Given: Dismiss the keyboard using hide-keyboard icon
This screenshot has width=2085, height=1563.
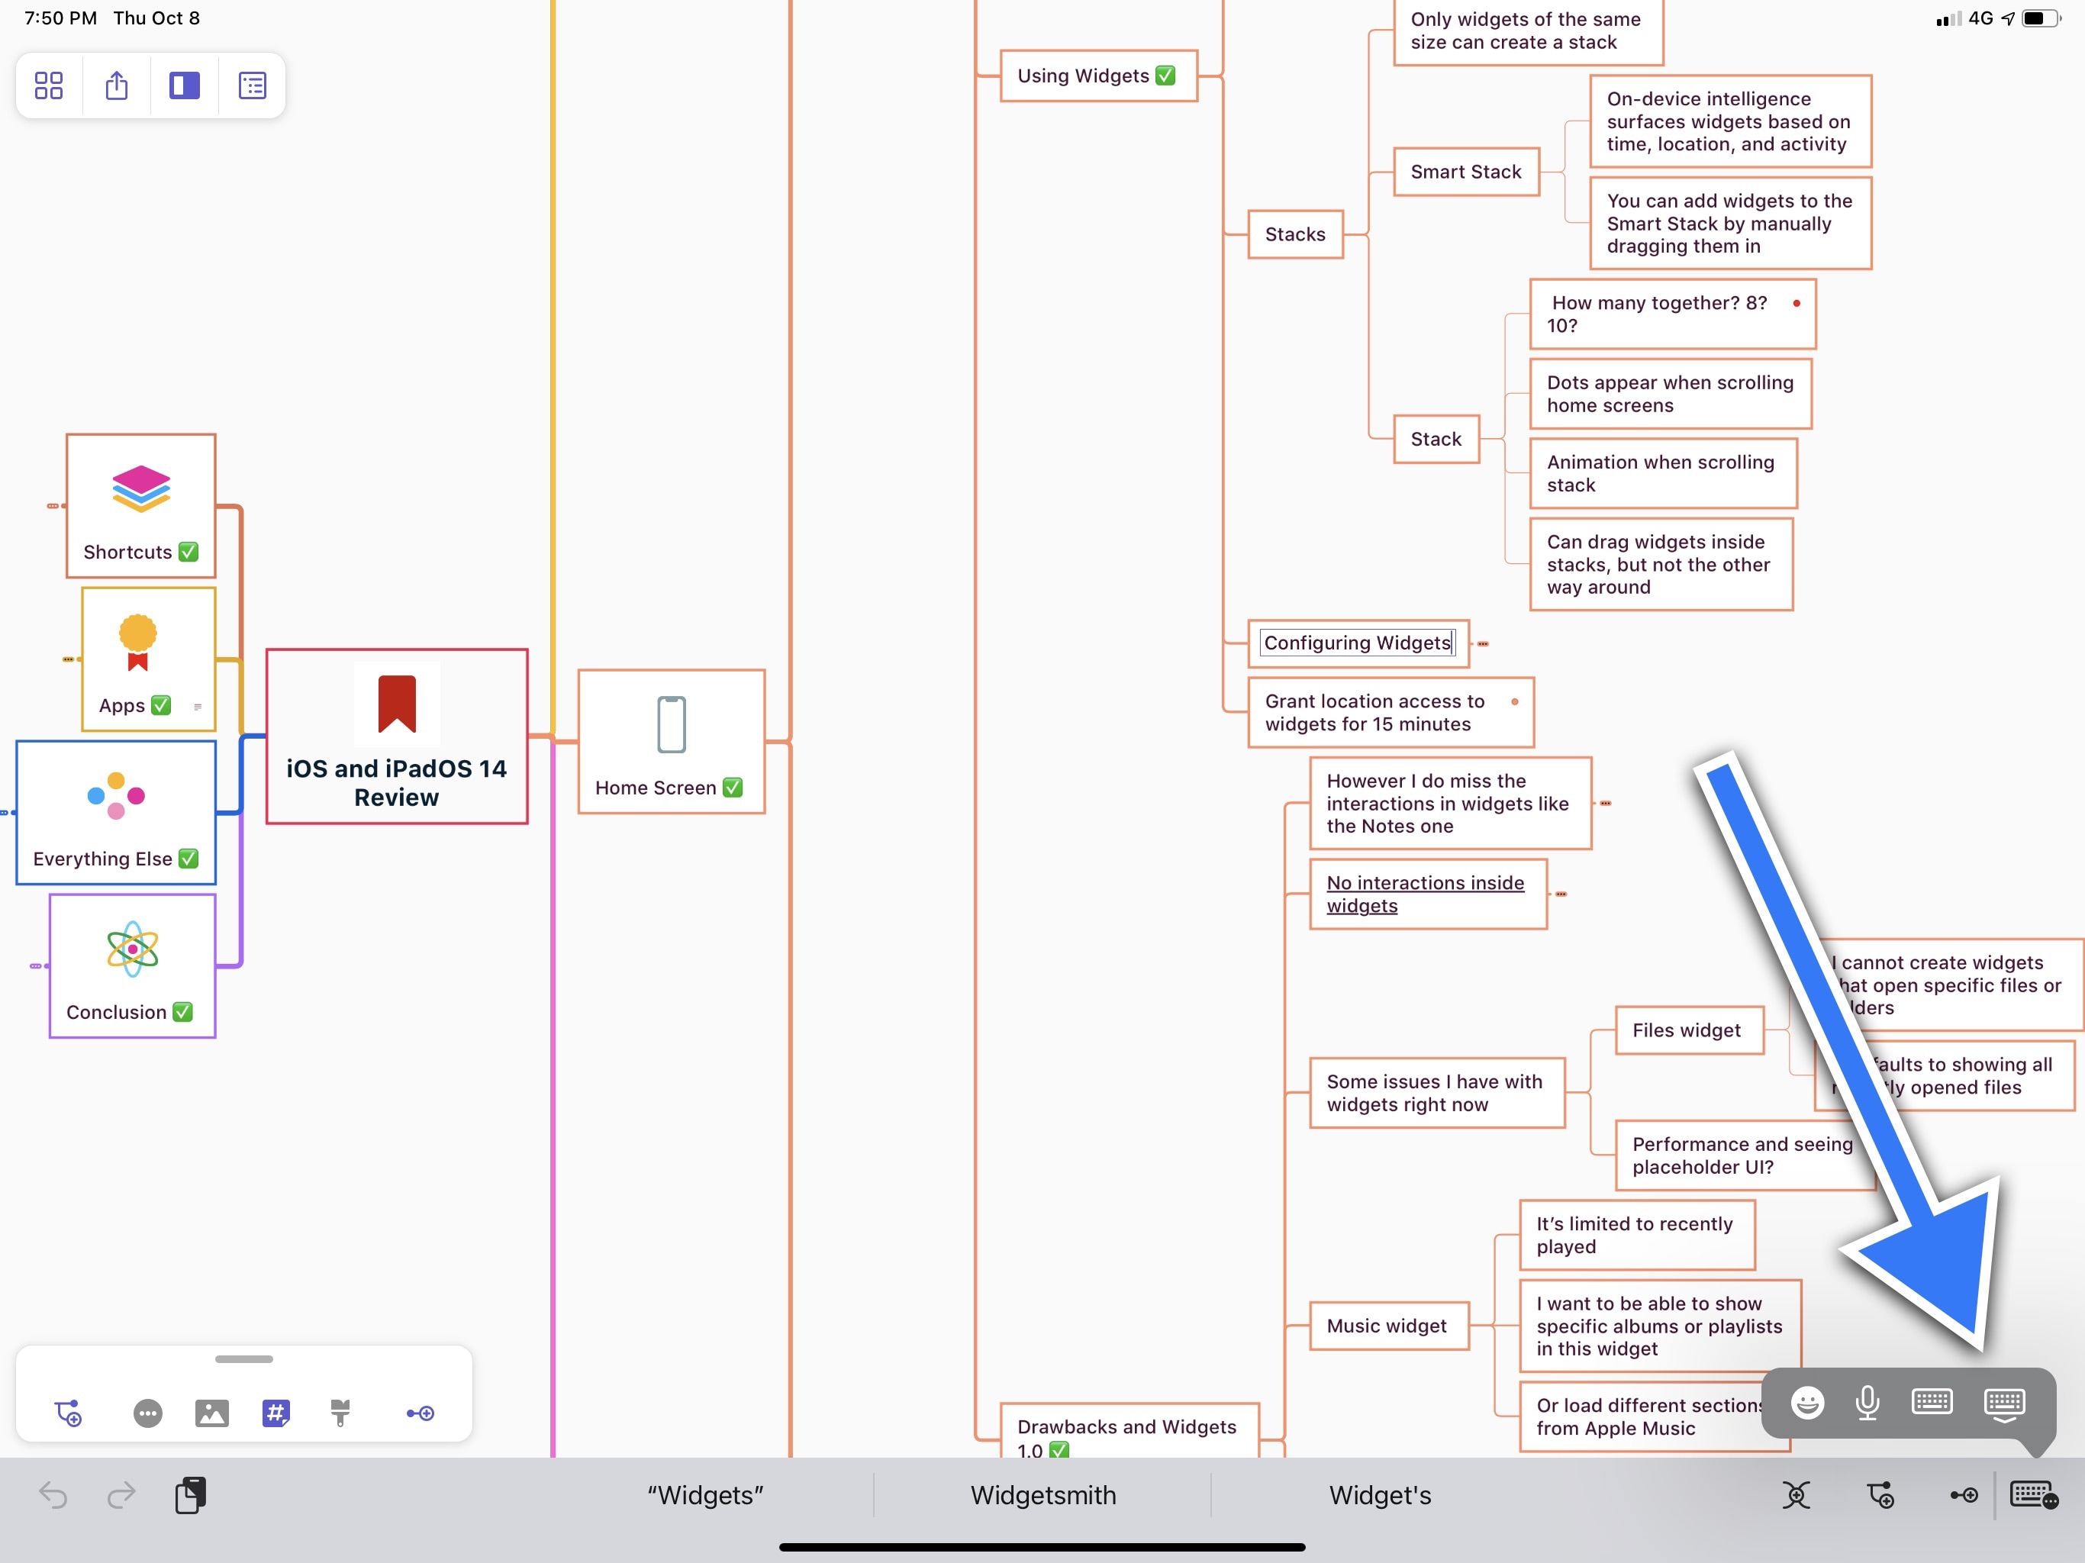Looking at the screenshot, I should tap(2004, 1404).
